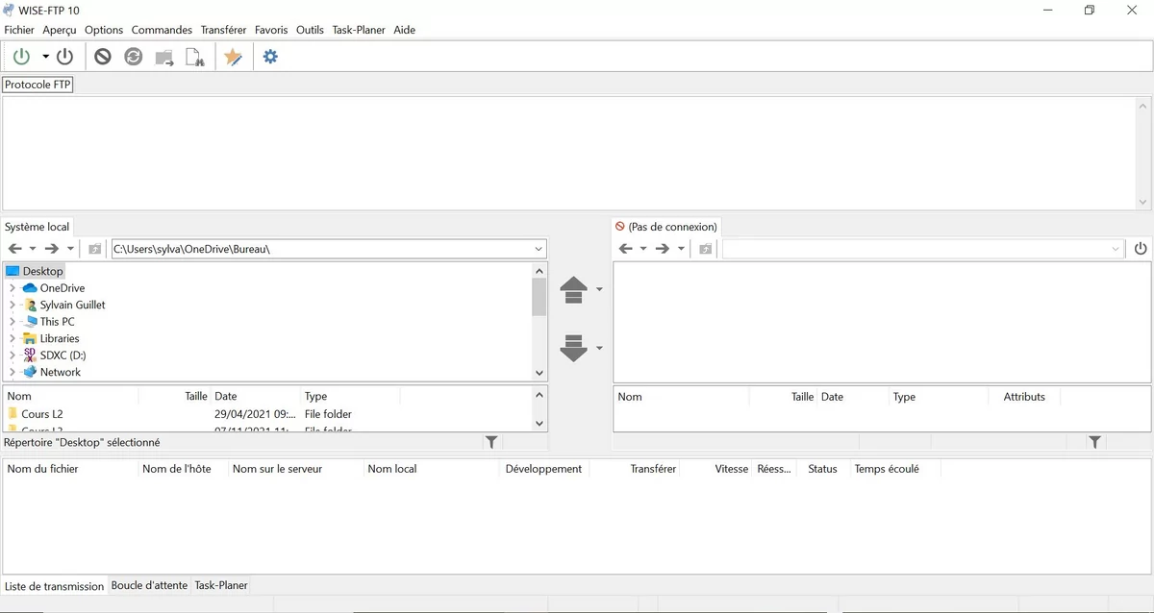Open the Fichier menu
The width and height of the screenshot is (1154, 613).
click(x=19, y=30)
